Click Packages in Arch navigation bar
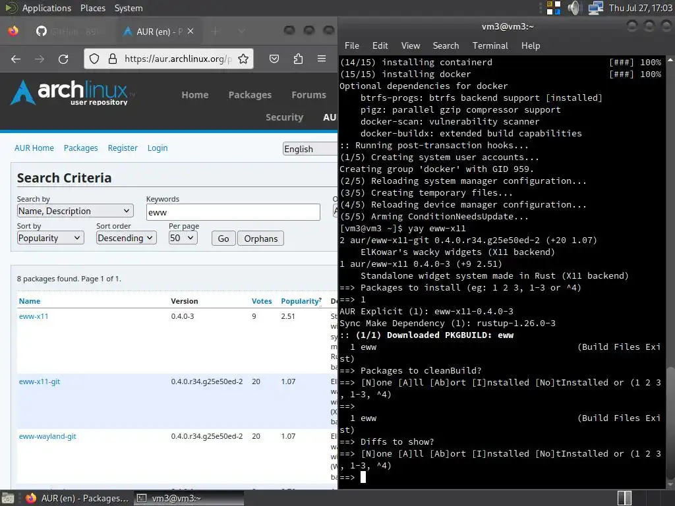This screenshot has height=506, width=675. [250, 95]
